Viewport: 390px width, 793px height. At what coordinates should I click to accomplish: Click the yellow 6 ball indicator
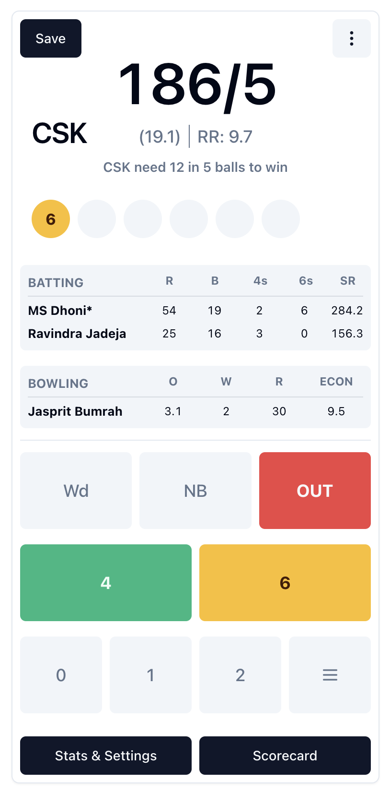pos(51,219)
